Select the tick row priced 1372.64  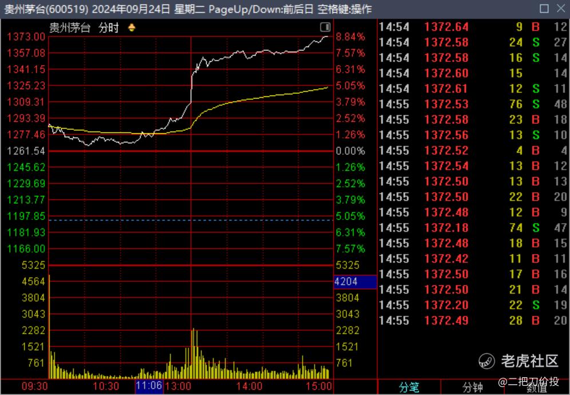473,27
